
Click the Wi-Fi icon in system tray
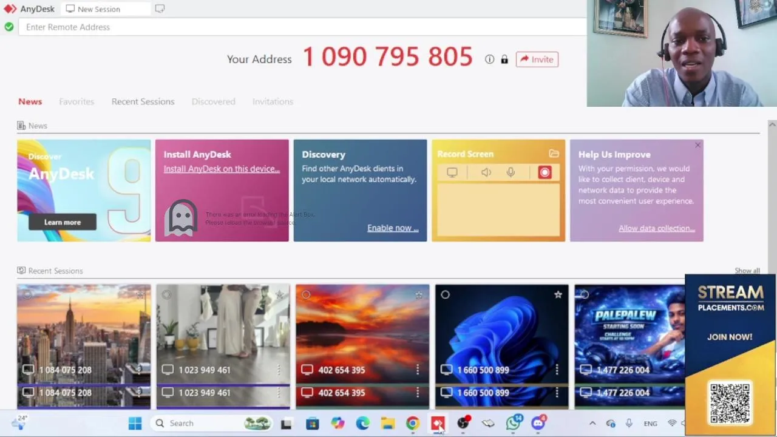(672, 423)
